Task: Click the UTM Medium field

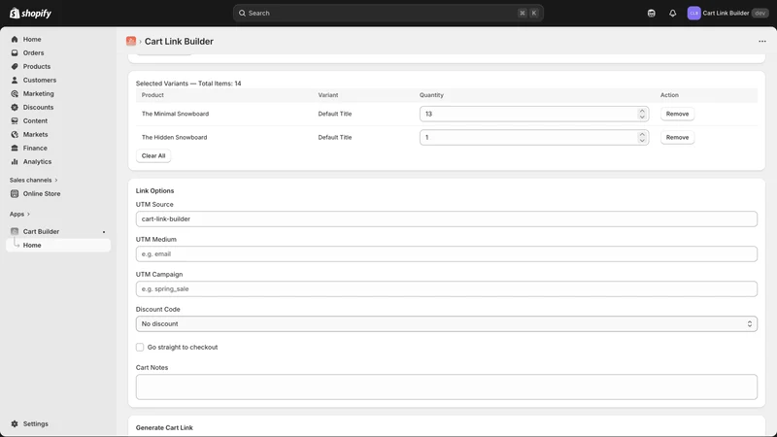Action: point(447,254)
